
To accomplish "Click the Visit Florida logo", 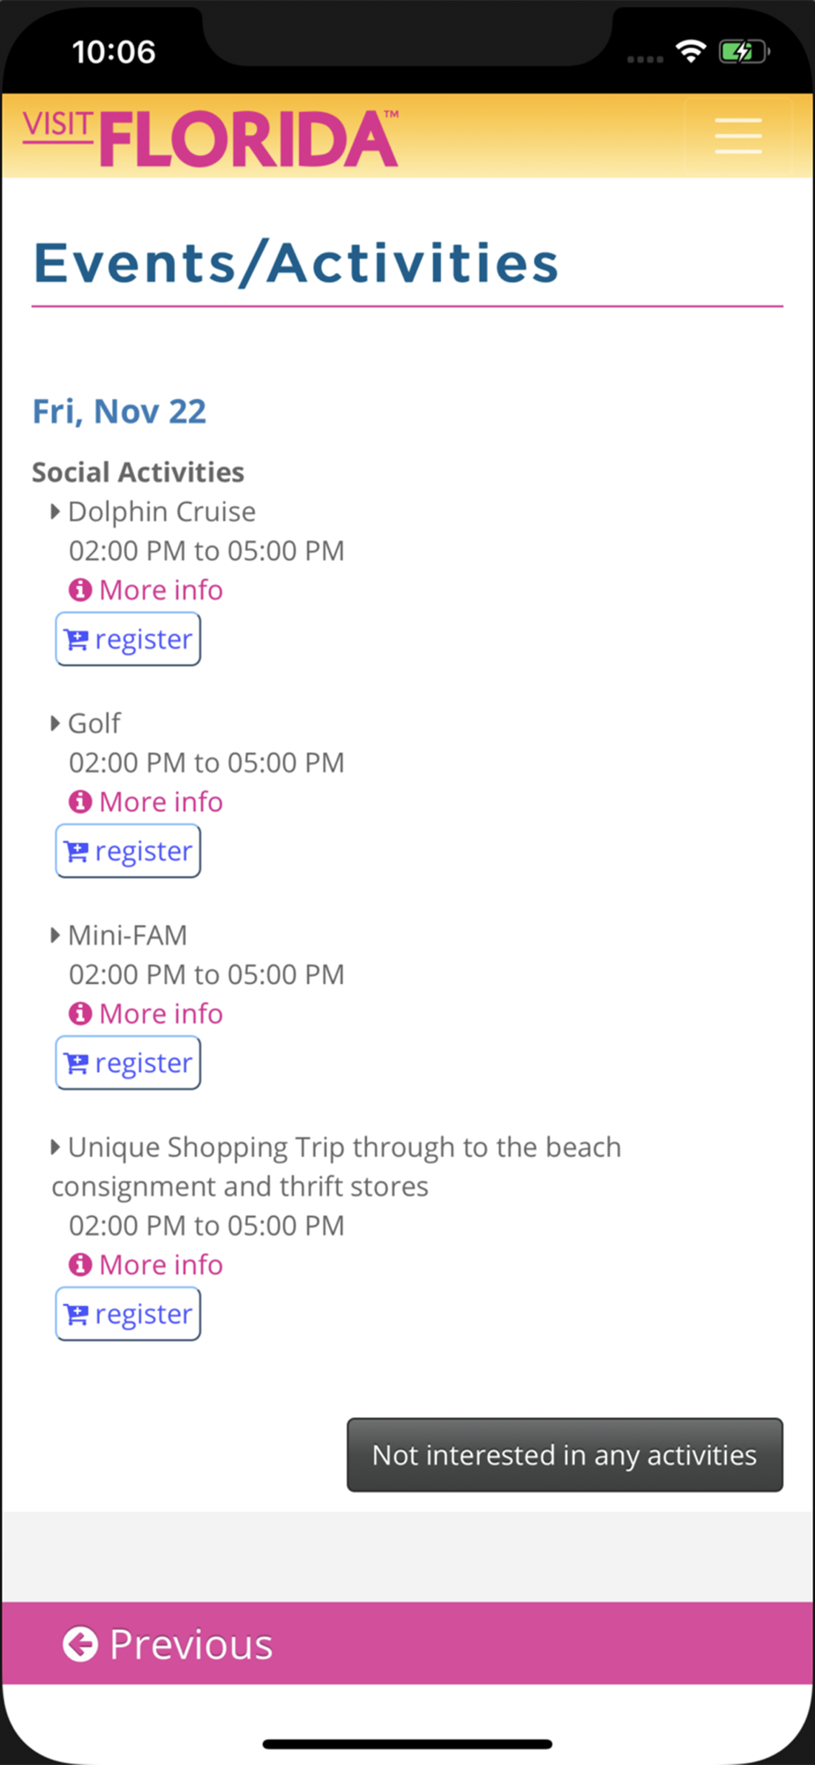I will coord(211,138).
